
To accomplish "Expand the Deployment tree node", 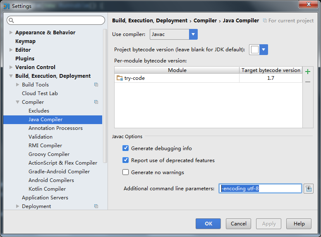I will pyautogui.click(x=18, y=206).
